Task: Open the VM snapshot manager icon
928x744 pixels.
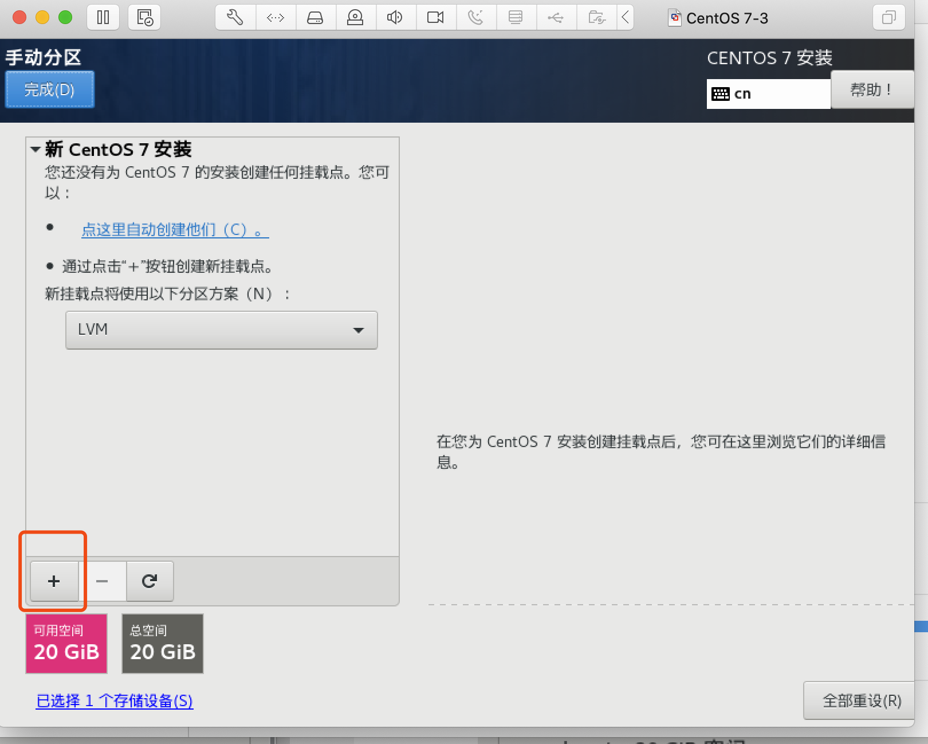Action: point(144,18)
